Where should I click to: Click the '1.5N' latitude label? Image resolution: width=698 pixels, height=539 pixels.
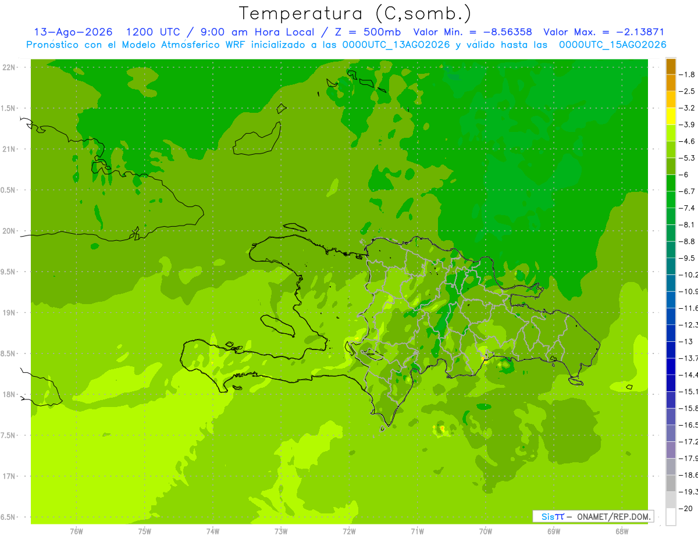pos(9,108)
